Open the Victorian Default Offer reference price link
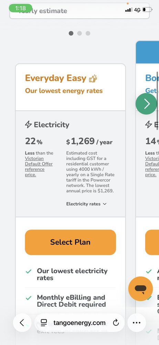Viewport: 159px width, 345px height. (x=39, y=167)
